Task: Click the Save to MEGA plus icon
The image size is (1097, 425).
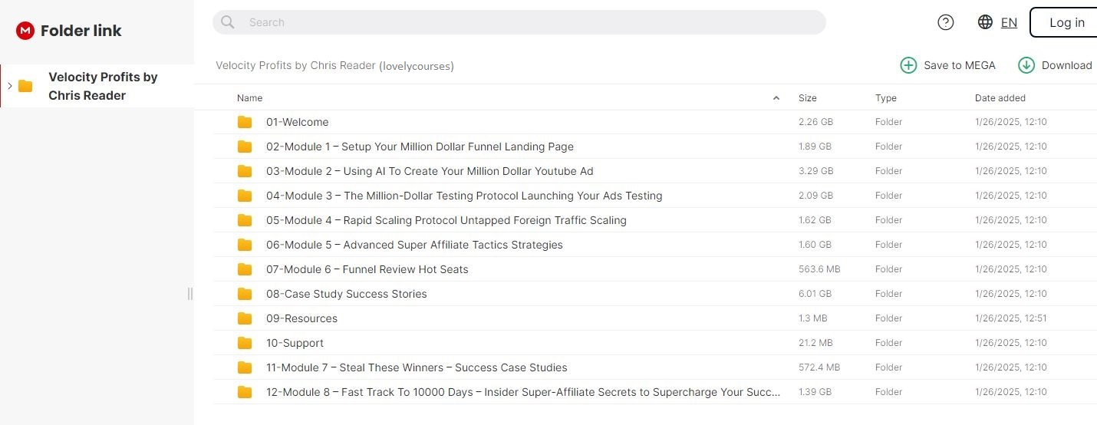Action: (x=908, y=65)
